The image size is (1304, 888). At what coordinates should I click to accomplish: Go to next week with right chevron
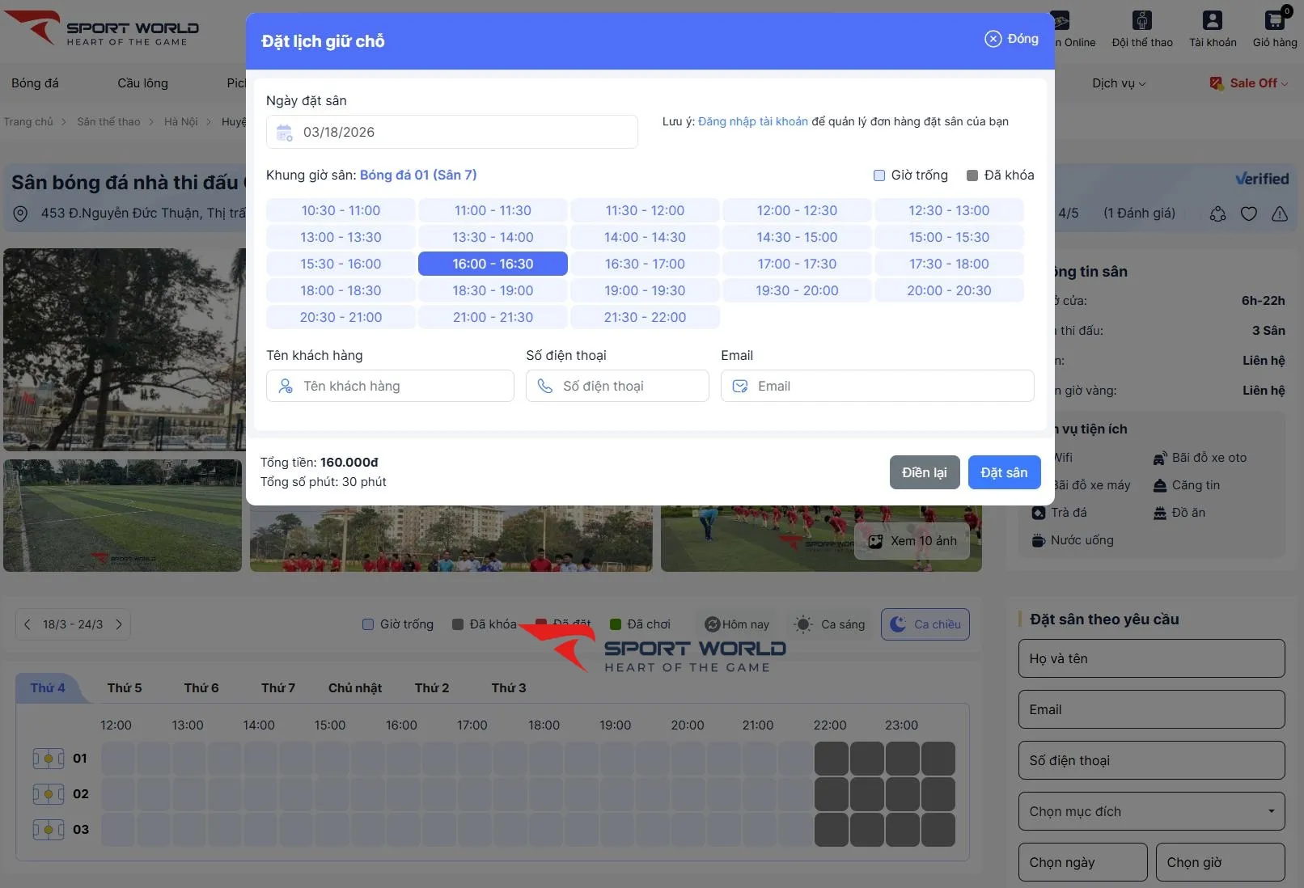pyautogui.click(x=119, y=624)
